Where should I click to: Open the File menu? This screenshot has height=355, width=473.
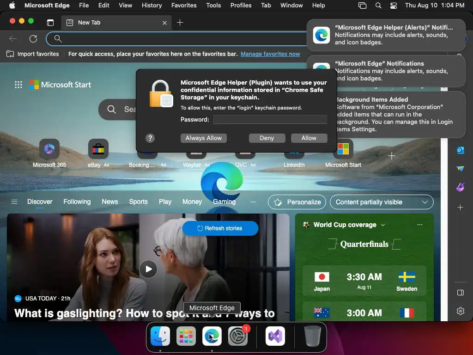click(84, 5)
